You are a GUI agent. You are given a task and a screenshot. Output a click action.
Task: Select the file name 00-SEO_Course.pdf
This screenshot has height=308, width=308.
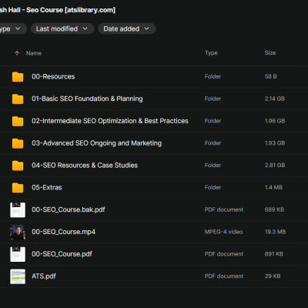(x=62, y=254)
